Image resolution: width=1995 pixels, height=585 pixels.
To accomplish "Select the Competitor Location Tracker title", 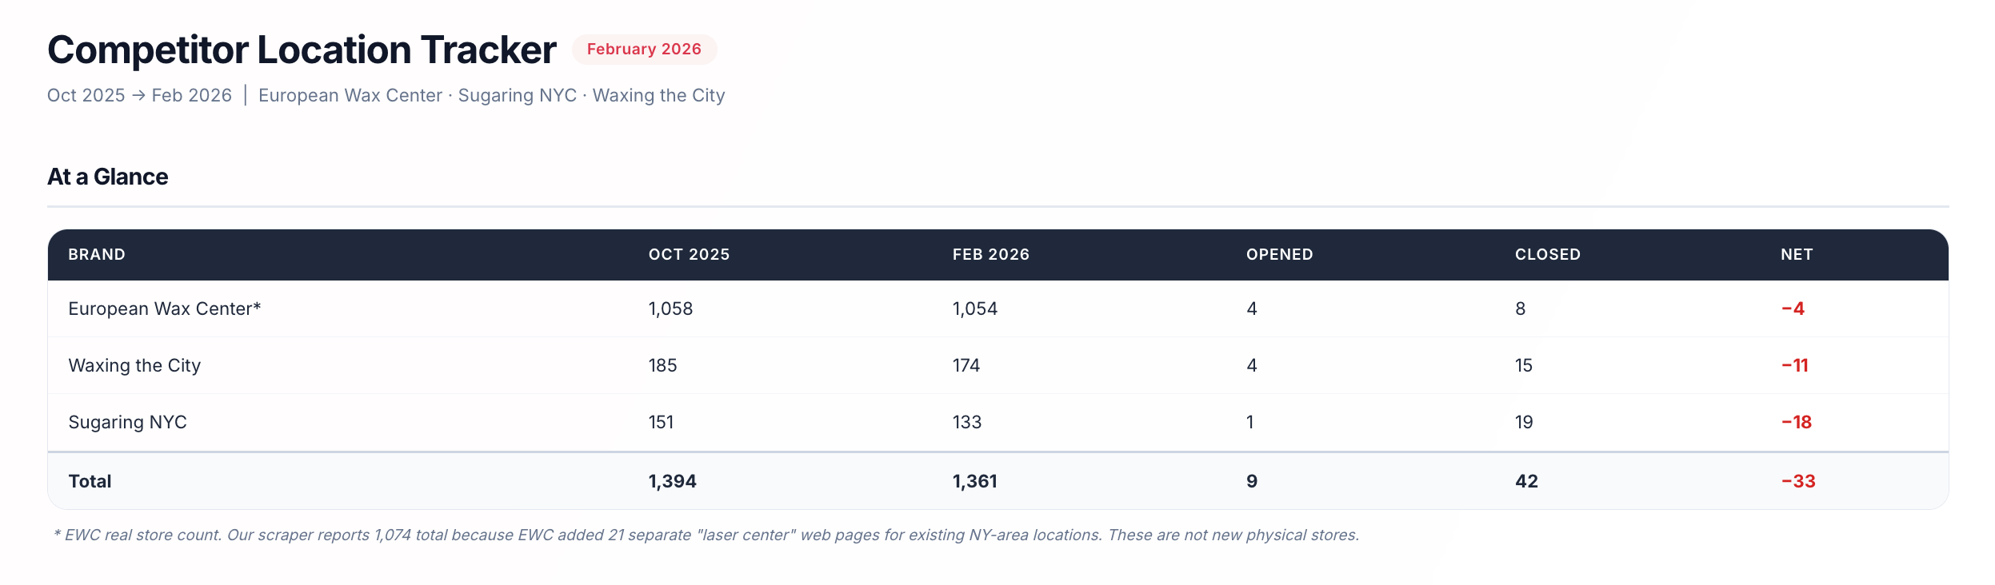I will (x=302, y=50).
